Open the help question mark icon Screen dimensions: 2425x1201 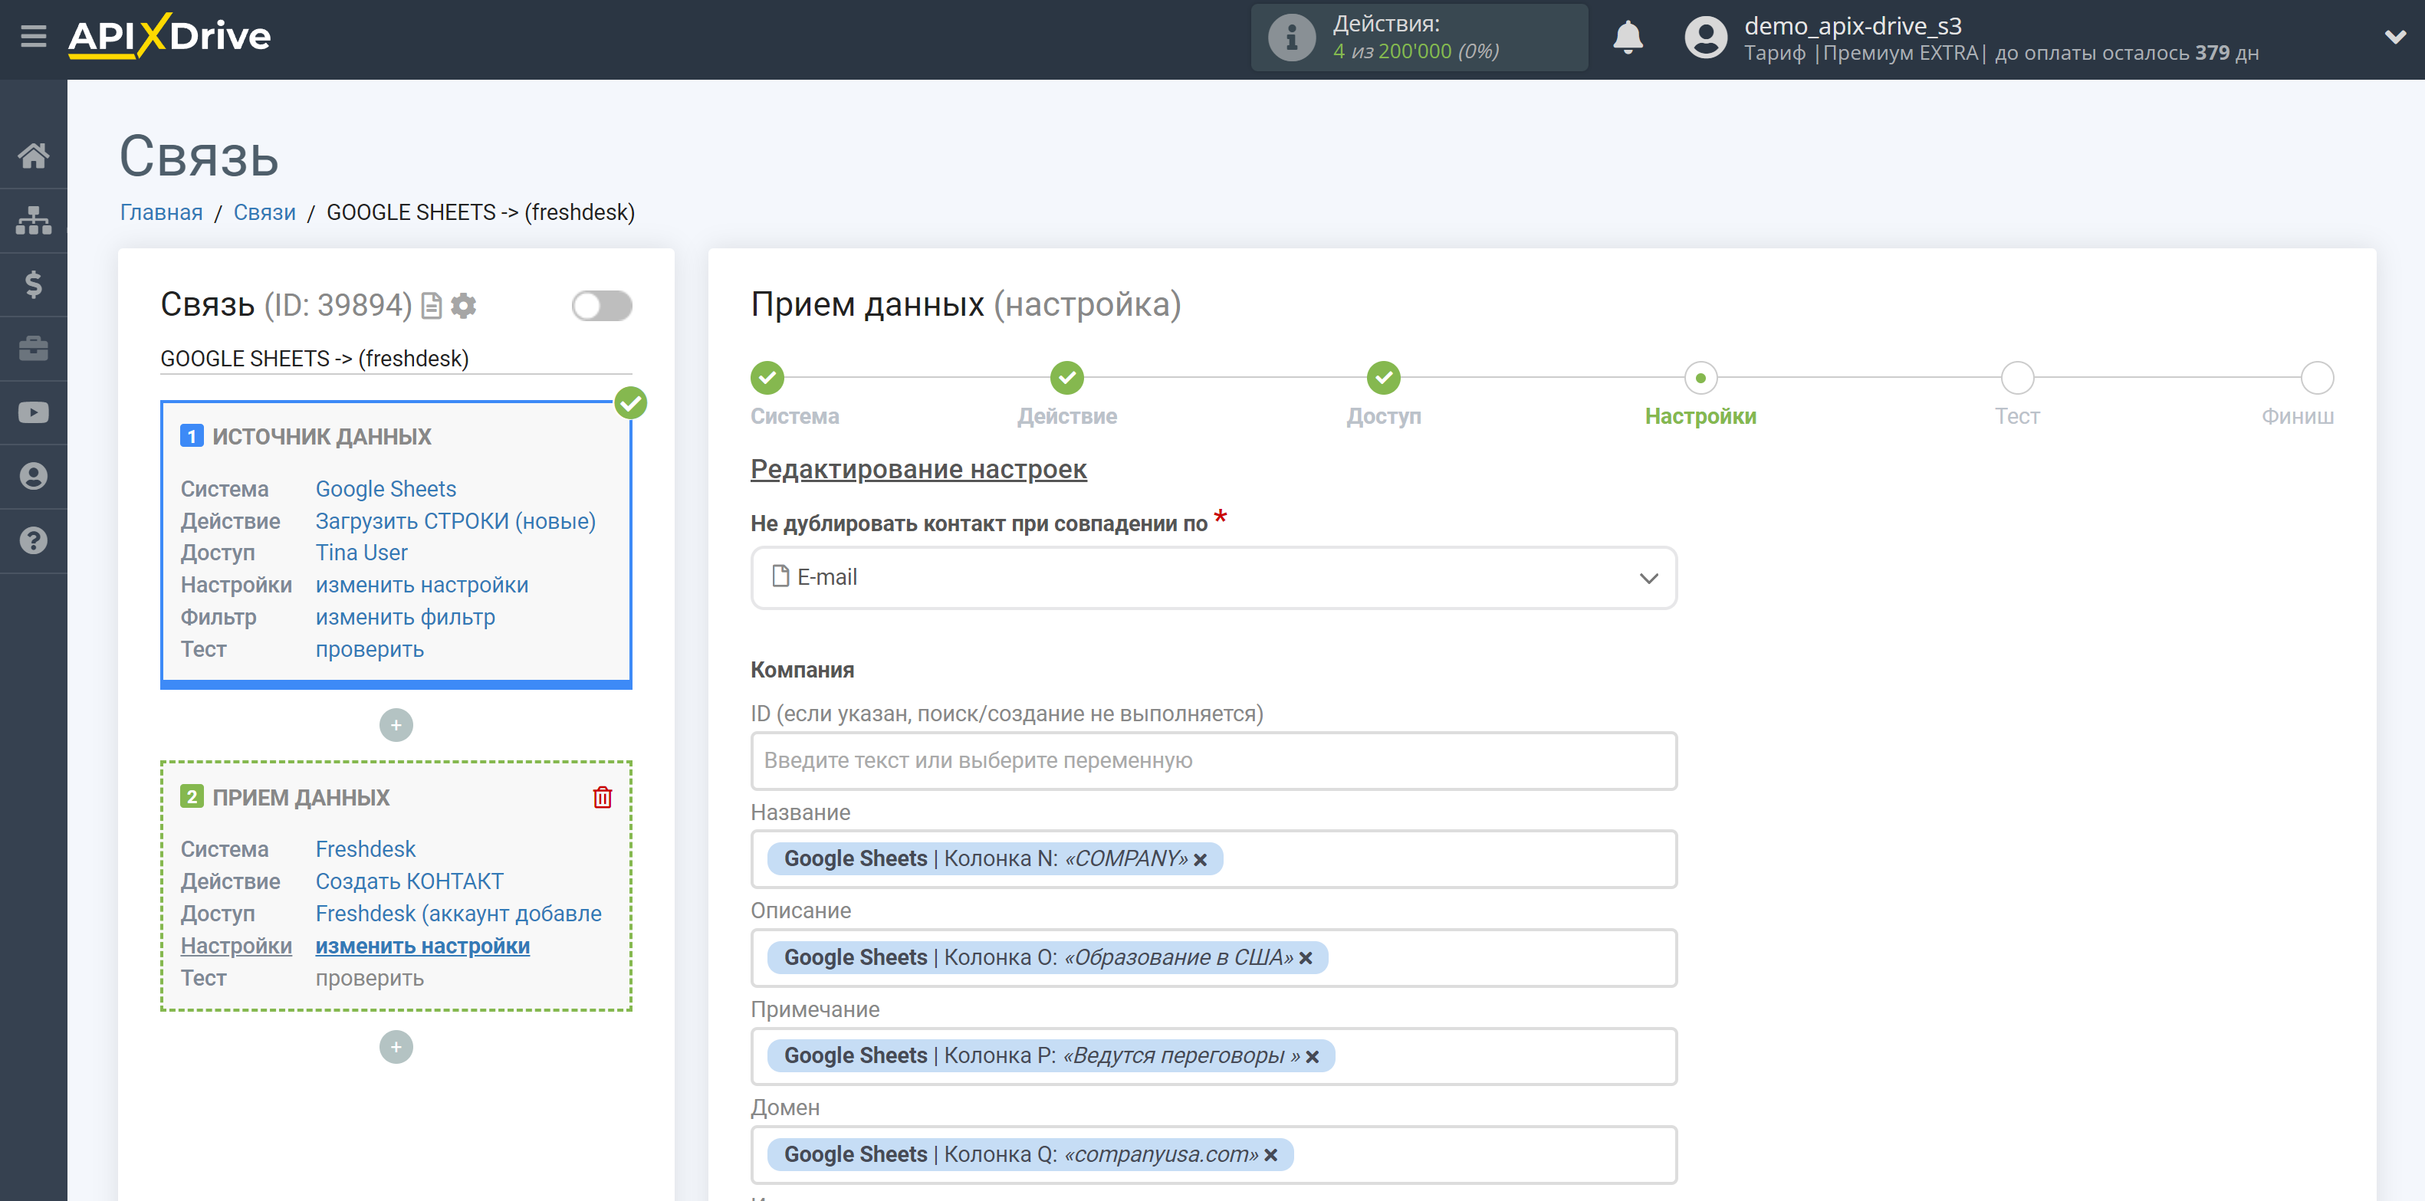(x=34, y=540)
